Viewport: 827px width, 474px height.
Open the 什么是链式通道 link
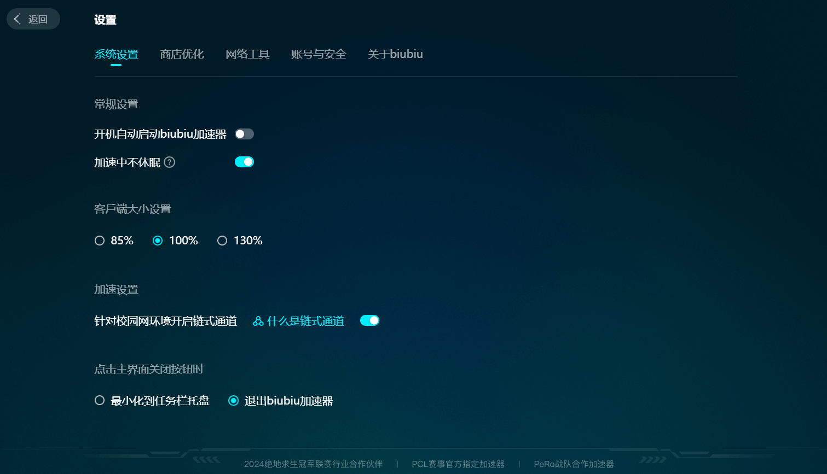[x=305, y=321]
